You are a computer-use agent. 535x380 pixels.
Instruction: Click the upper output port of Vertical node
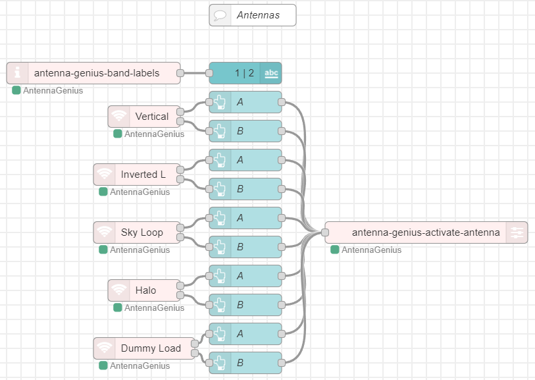(180, 112)
